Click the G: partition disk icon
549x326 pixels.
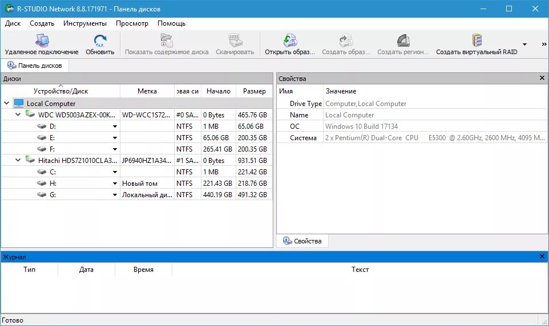[x=42, y=194]
